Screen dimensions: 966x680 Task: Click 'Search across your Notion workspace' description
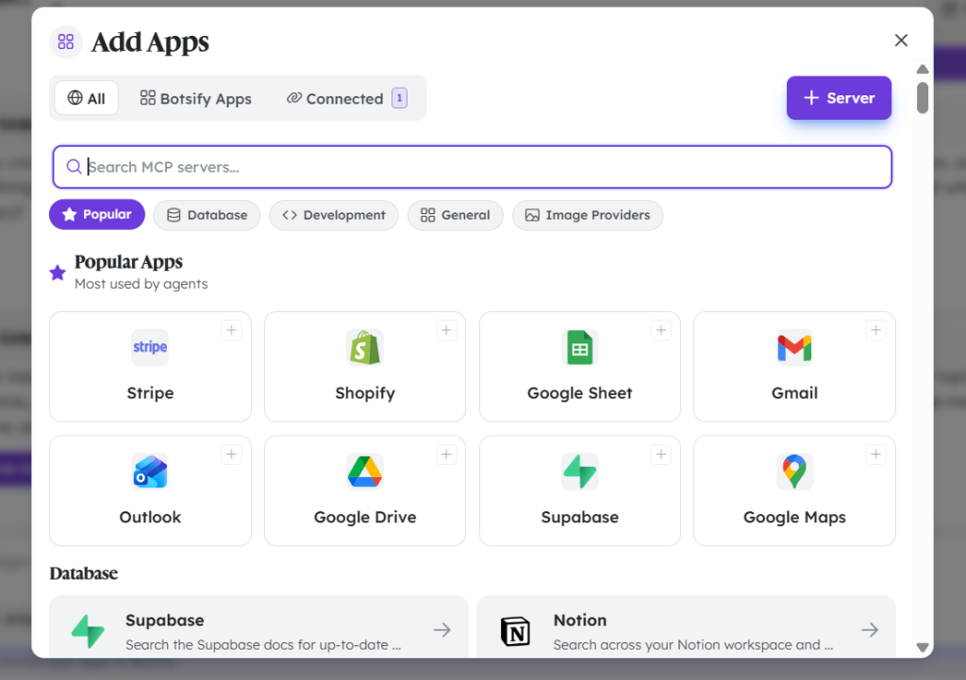pyautogui.click(x=693, y=645)
